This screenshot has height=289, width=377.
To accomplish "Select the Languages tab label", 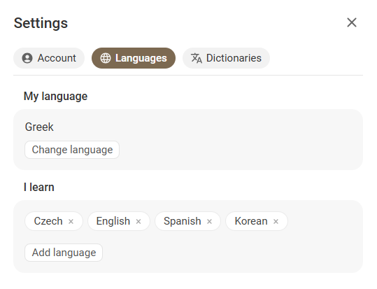I will (x=141, y=58).
